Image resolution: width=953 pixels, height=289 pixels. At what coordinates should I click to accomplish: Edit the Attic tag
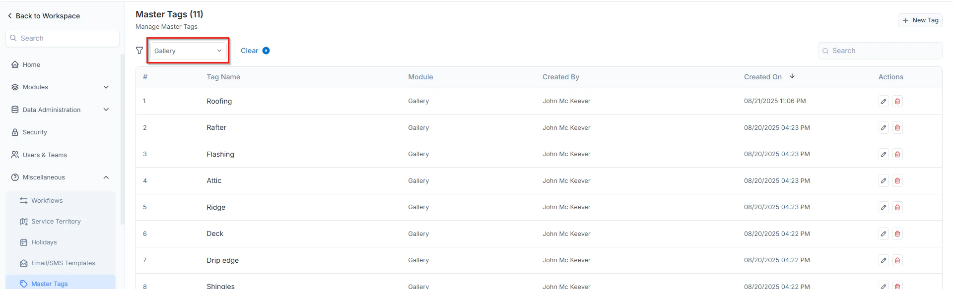(x=884, y=181)
